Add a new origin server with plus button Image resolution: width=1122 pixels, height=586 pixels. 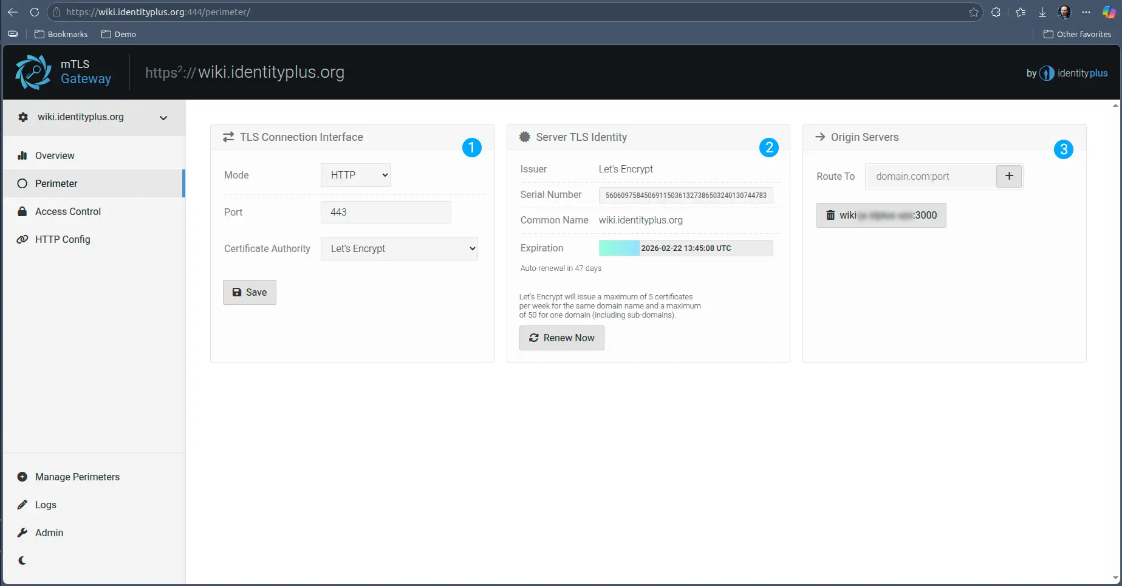1008,176
